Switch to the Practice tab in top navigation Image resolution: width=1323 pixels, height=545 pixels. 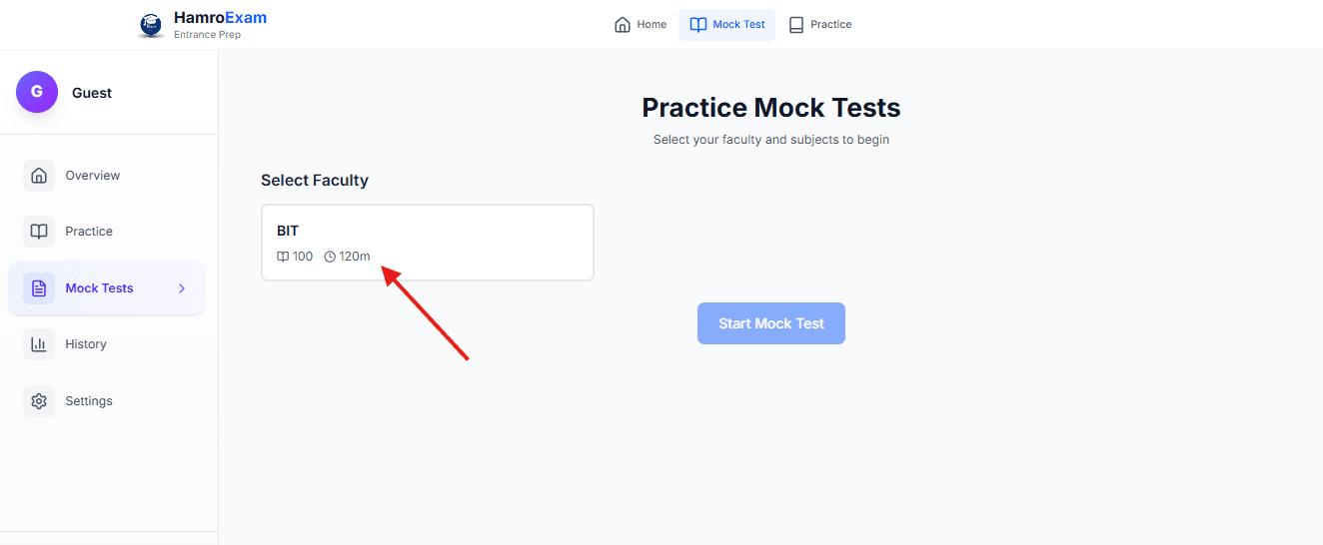(820, 25)
